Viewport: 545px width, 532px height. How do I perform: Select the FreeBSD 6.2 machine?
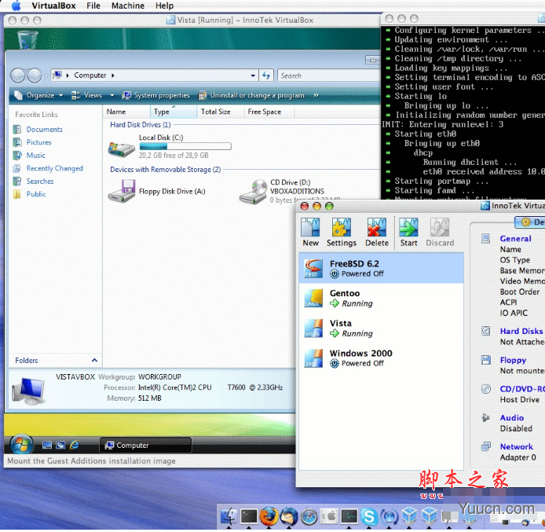[382, 269]
